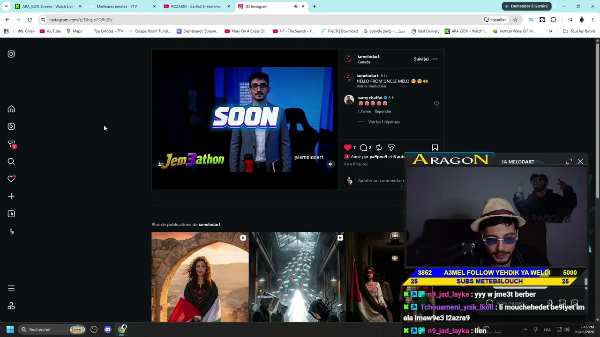Open the Instagram dashboard chart icon

[11, 214]
